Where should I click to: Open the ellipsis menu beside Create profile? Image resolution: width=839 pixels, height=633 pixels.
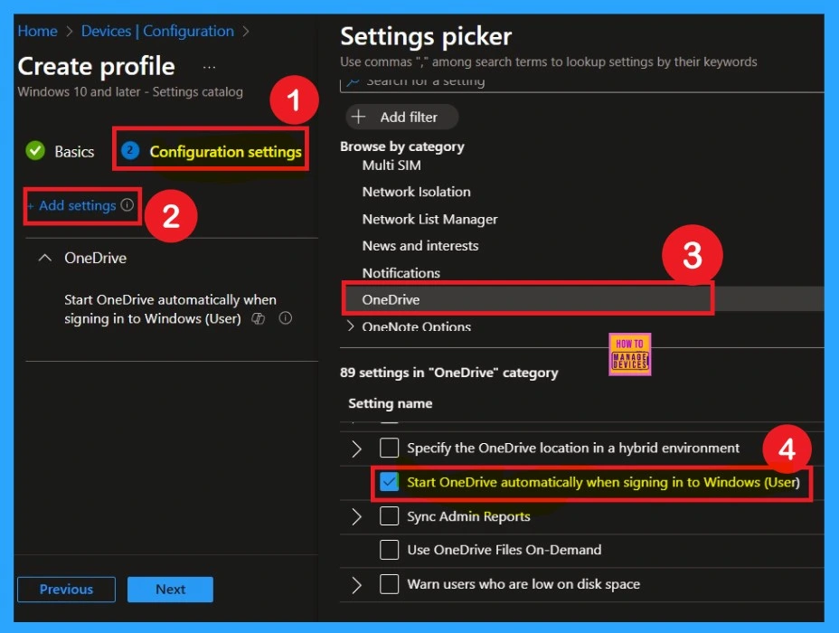click(x=209, y=68)
